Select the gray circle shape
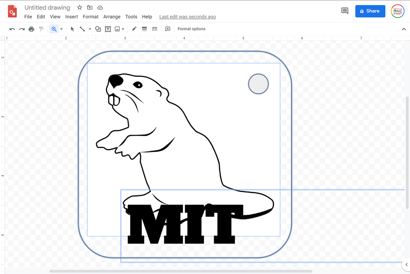Screen dimensions: 410x274 coord(258,84)
